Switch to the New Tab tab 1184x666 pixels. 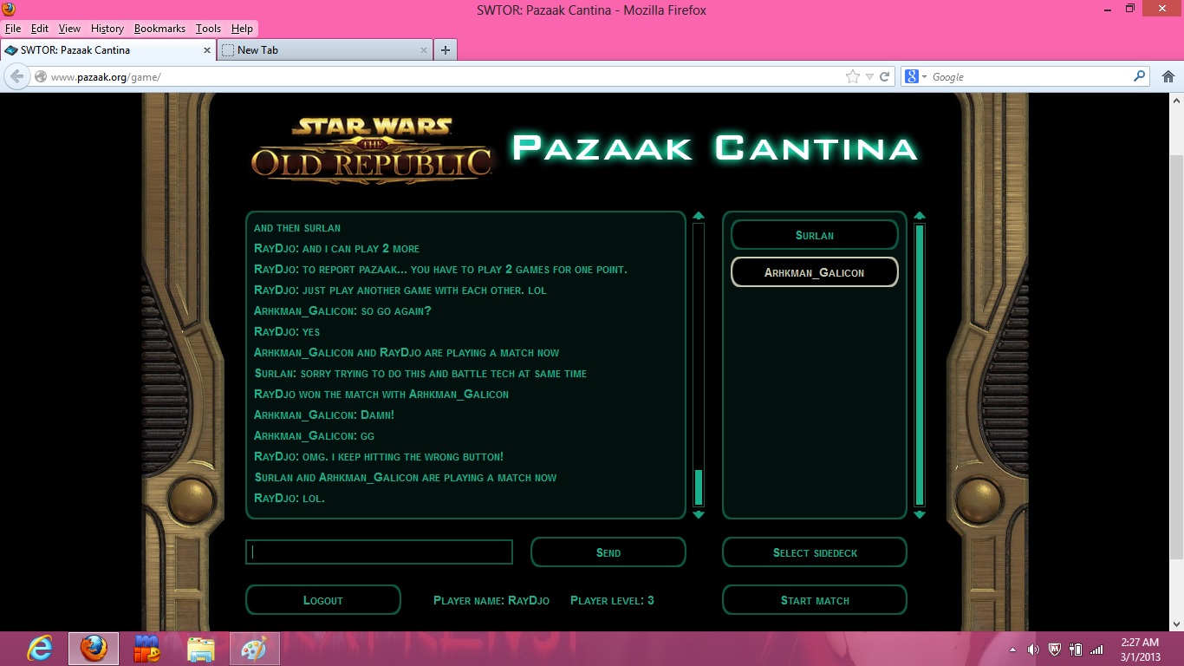tap(322, 50)
